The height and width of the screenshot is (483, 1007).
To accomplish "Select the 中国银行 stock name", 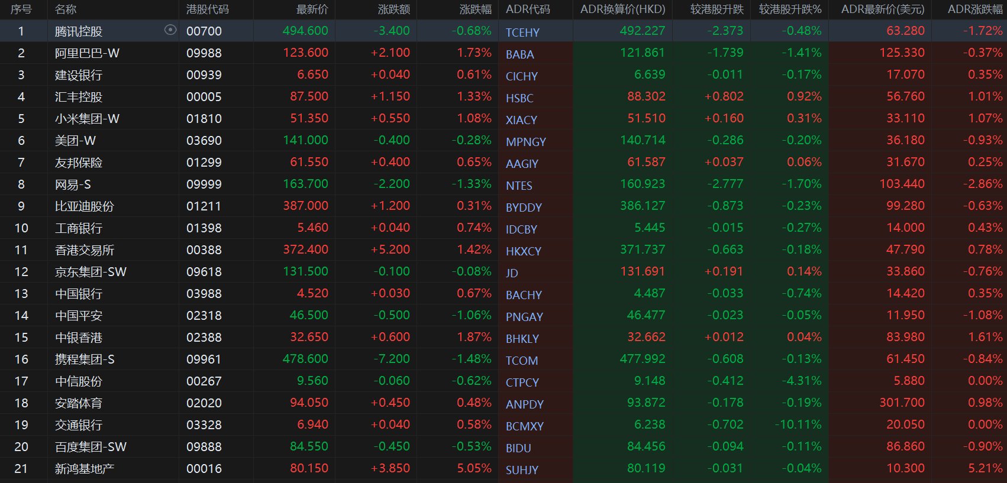I will coord(79,294).
